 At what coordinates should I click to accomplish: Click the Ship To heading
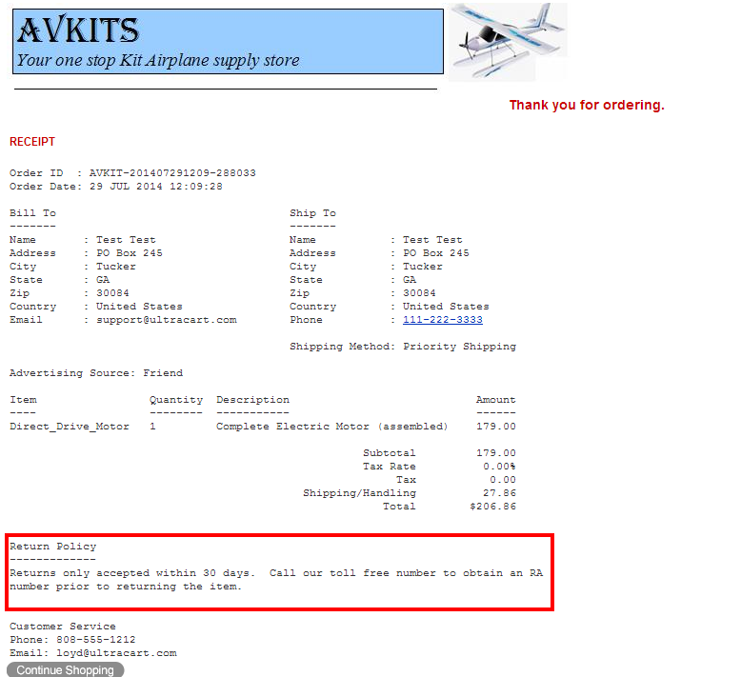click(312, 213)
